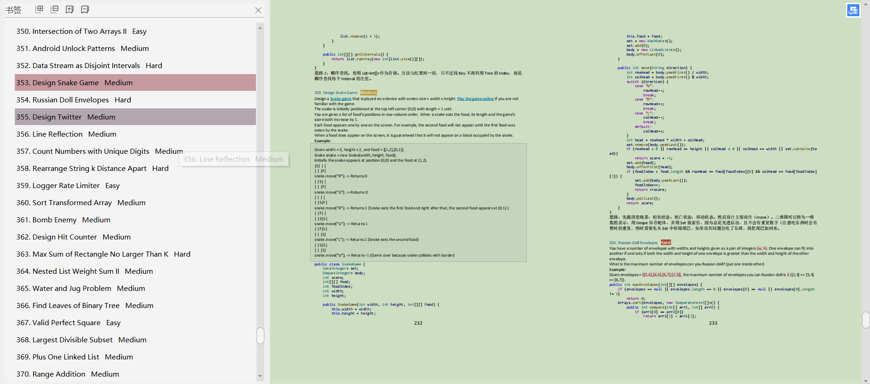Click page number 232
870x384 pixels.
(418, 323)
